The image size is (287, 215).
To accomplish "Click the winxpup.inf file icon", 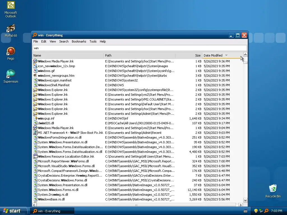I will pyautogui.click(x=35, y=118).
